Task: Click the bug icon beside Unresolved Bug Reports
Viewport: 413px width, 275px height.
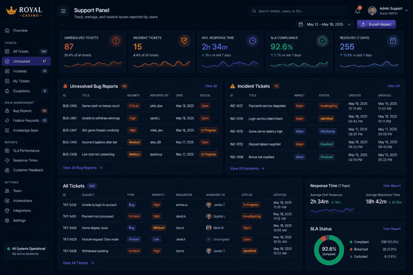Action: tap(65, 86)
